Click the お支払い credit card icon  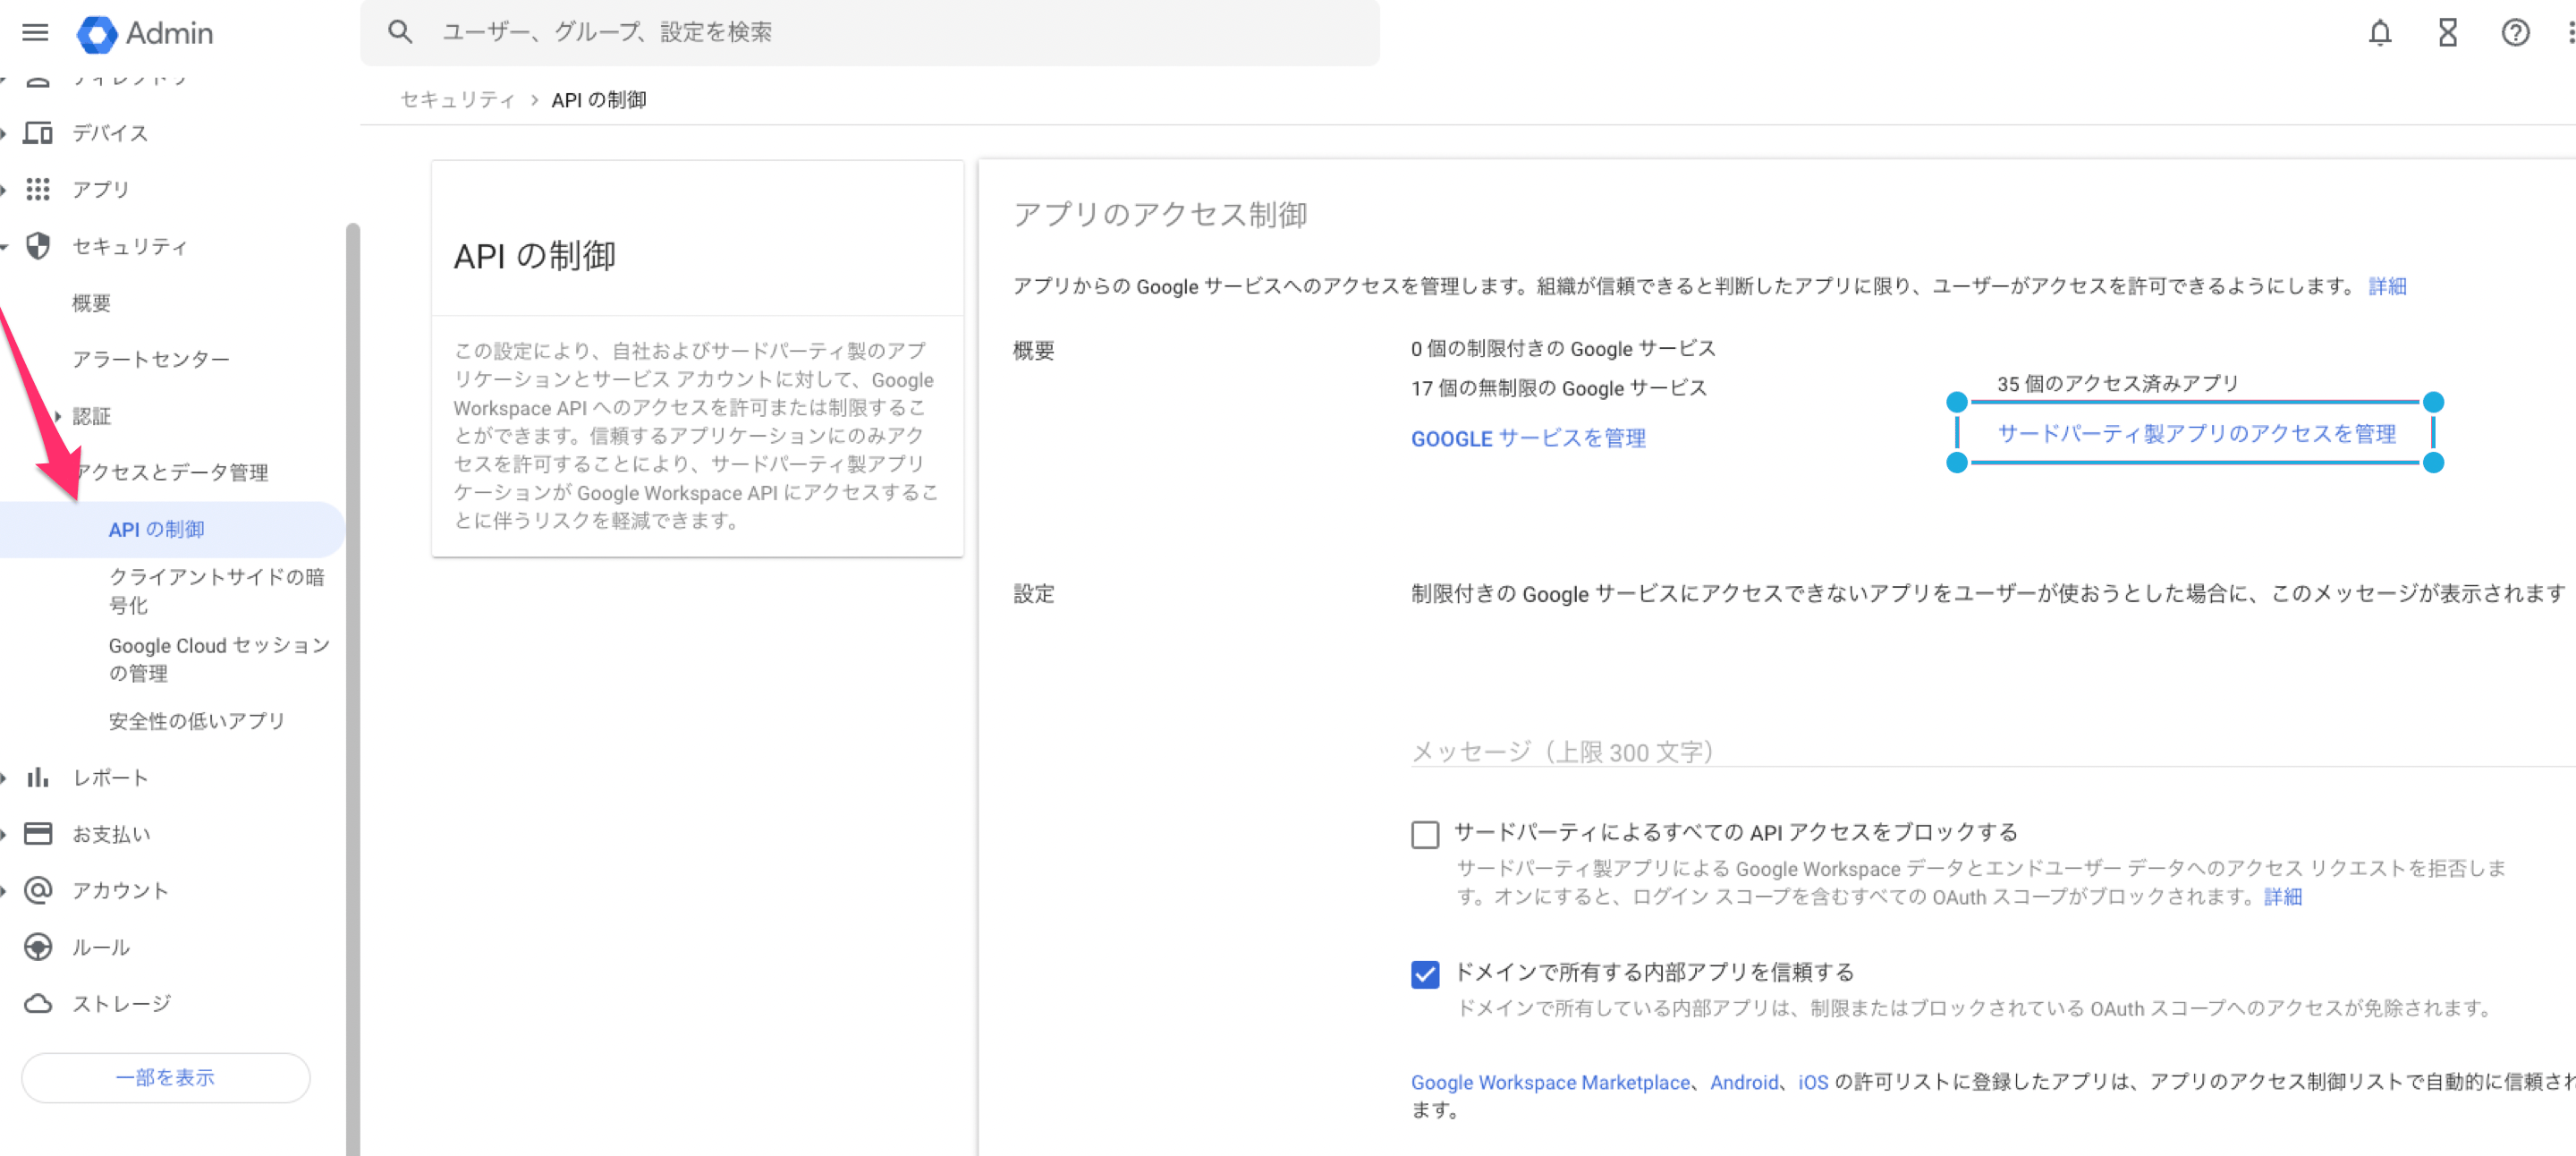click(x=38, y=833)
